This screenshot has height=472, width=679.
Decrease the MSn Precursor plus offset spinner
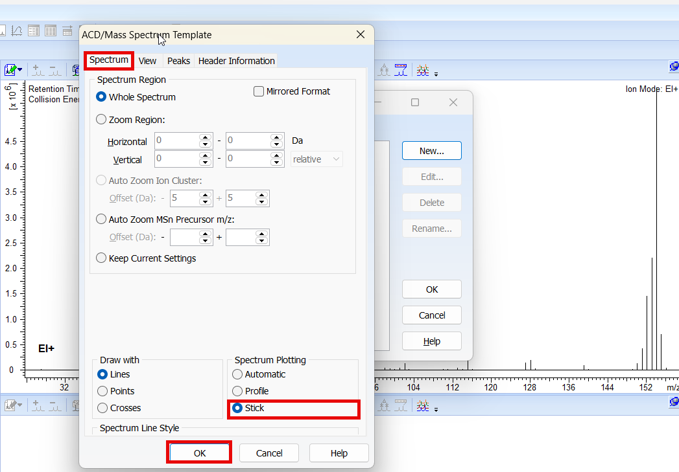[261, 241]
